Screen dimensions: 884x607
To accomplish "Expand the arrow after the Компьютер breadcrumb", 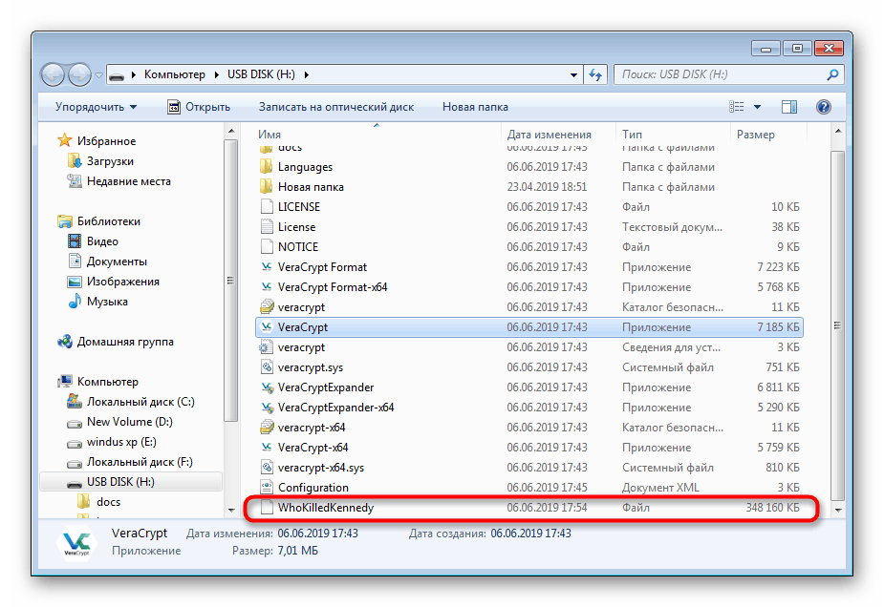I will 217,74.
